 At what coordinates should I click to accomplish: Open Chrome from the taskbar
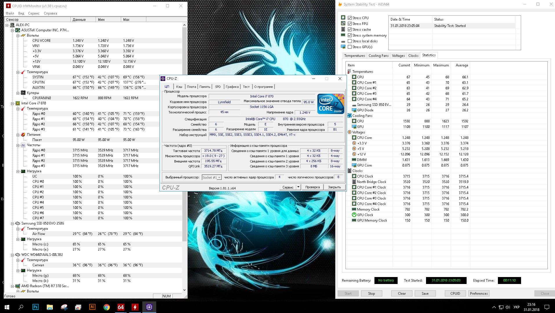click(x=107, y=307)
